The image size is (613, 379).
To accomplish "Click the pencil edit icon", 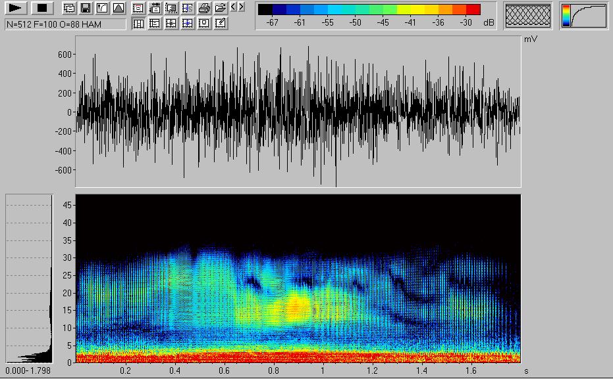I will [x=221, y=24].
